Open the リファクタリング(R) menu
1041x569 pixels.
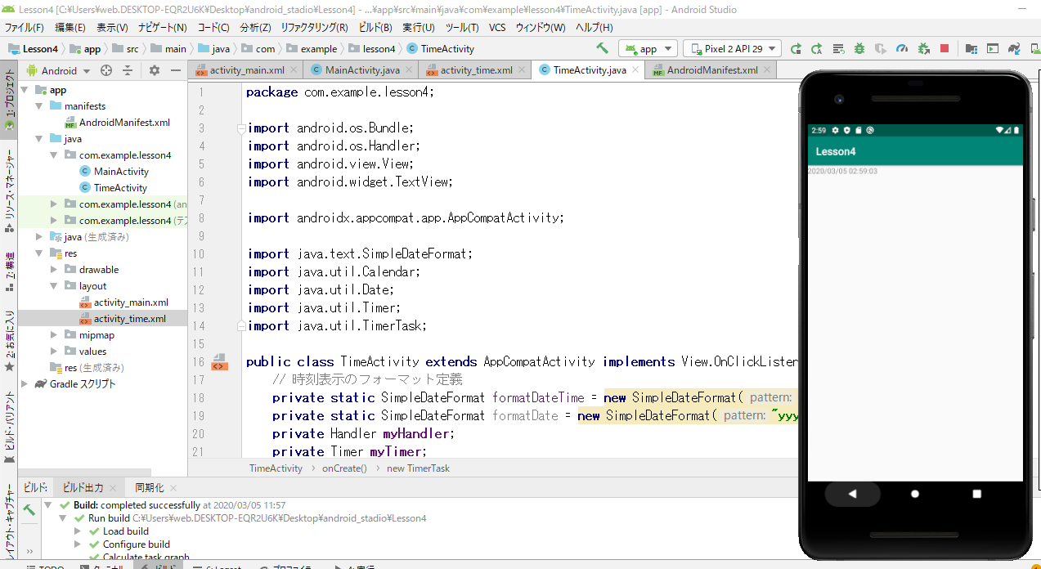point(314,27)
